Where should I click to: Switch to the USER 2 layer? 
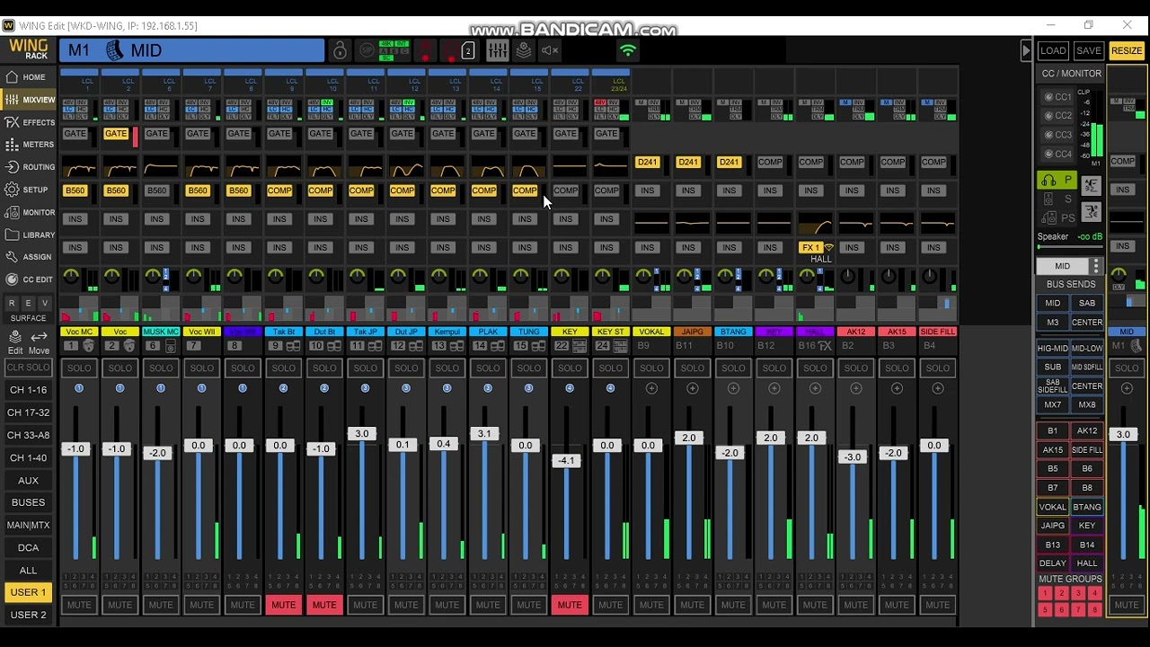pyautogui.click(x=28, y=615)
